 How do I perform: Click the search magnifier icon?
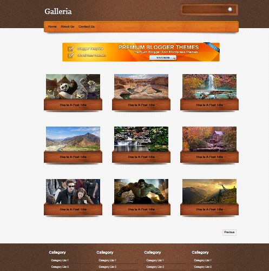point(230,10)
